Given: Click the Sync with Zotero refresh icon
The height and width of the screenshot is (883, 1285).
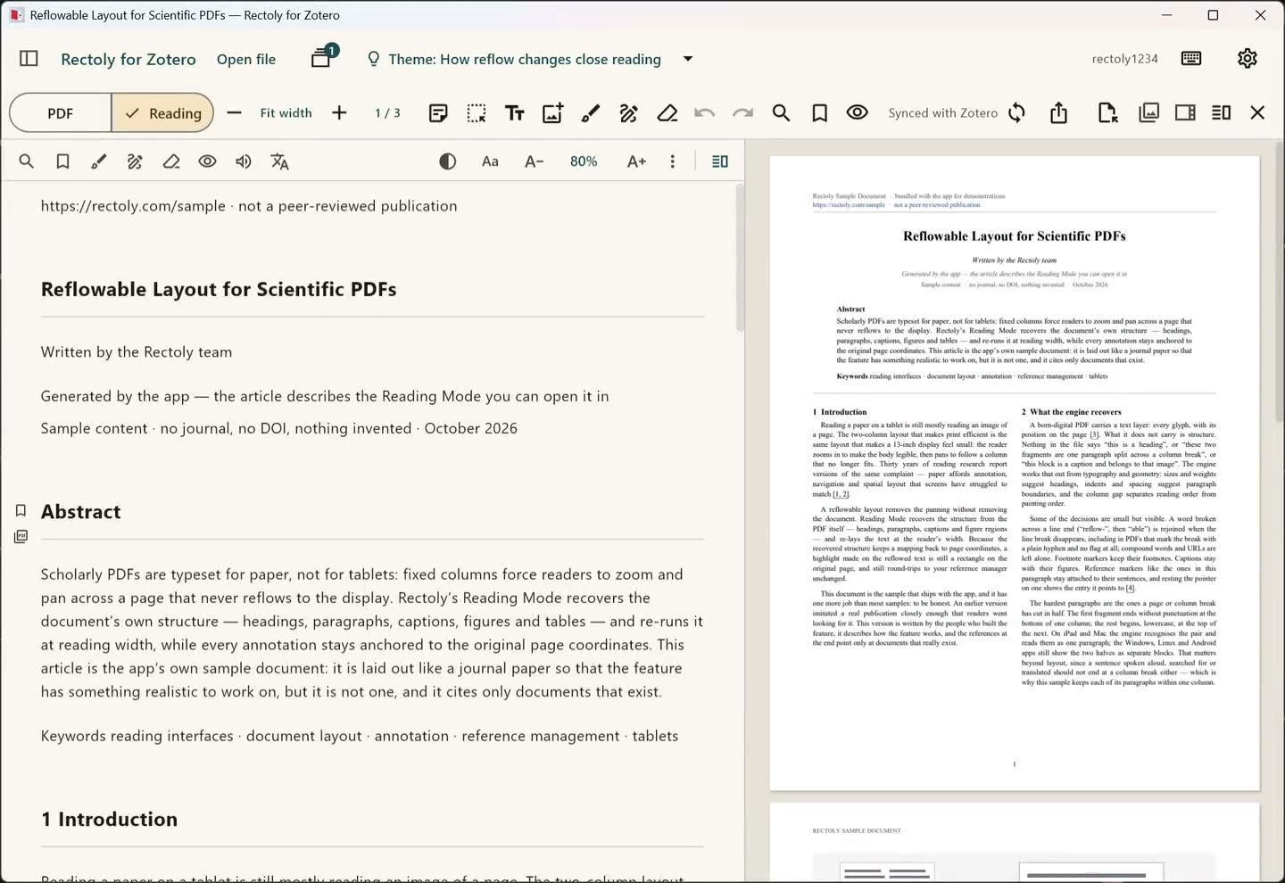Looking at the screenshot, I should (x=1016, y=113).
